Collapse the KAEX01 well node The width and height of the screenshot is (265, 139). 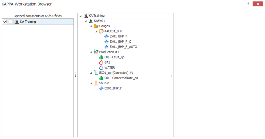coord(86,21)
